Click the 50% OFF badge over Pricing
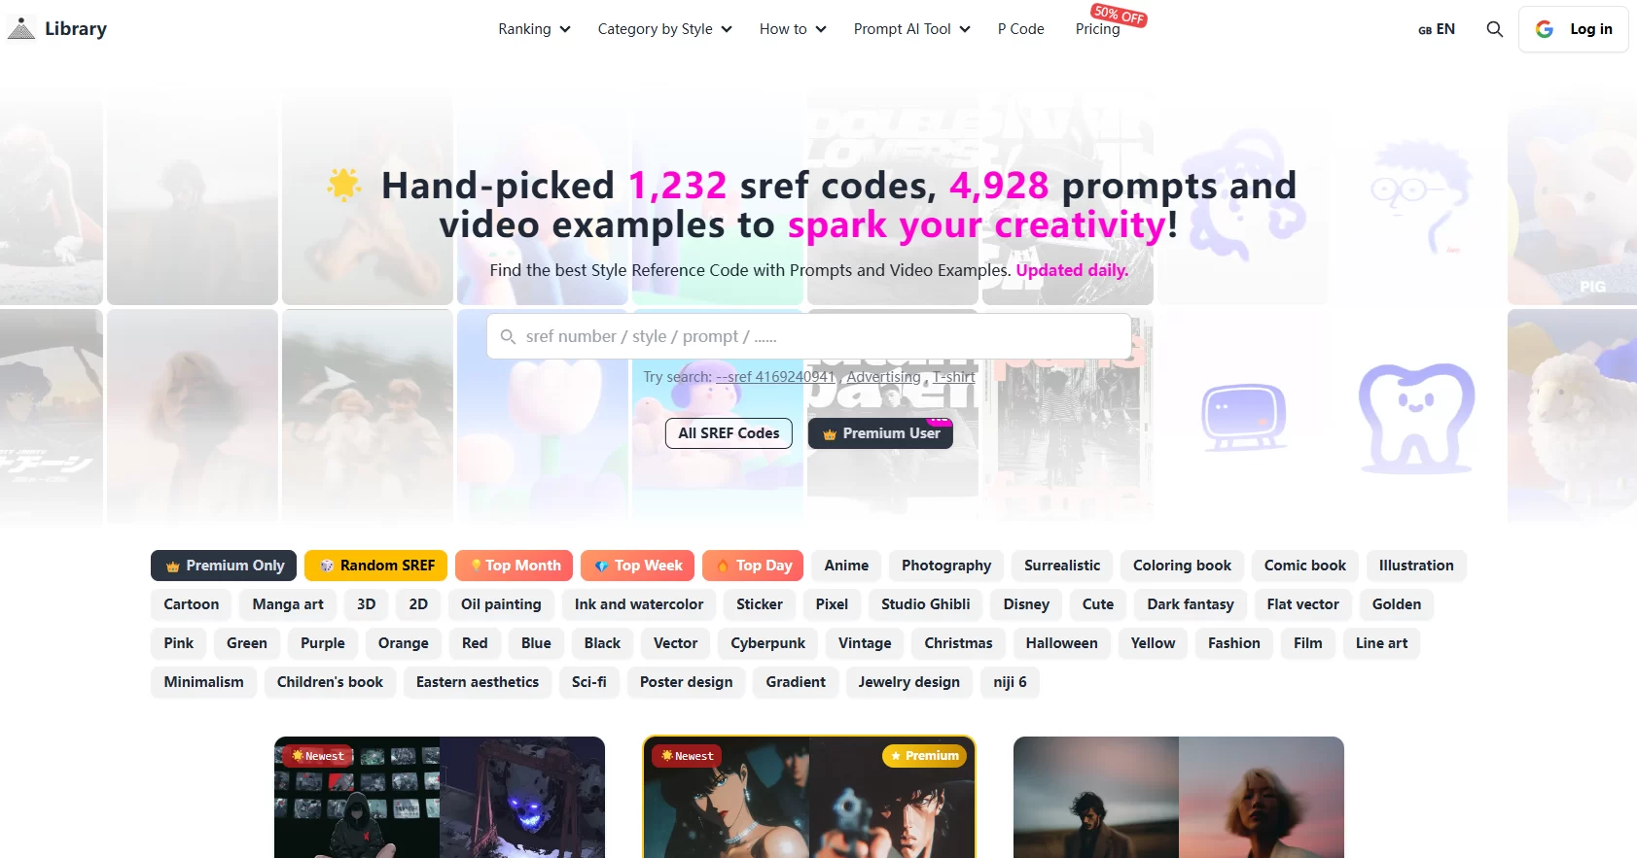Screen dimensions: 1637x858 coord(1119,15)
